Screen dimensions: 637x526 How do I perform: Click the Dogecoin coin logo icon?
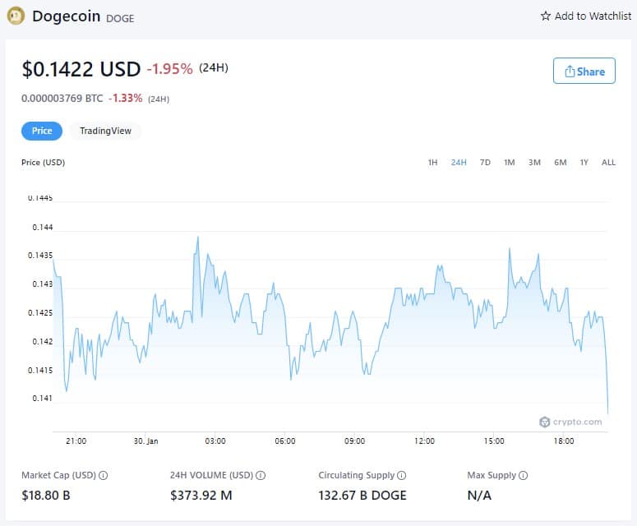(16, 16)
